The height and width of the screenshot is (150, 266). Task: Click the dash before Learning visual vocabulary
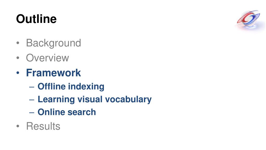point(32,100)
